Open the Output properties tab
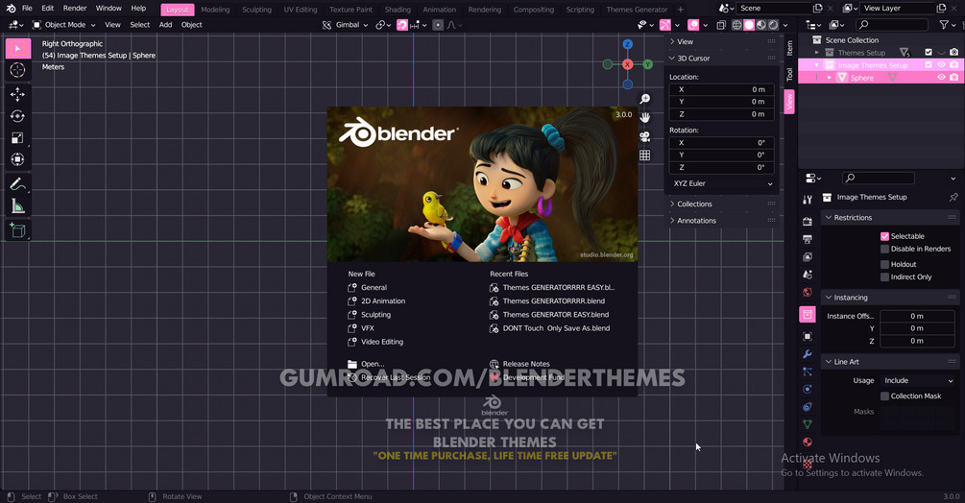965x503 pixels. [x=808, y=239]
